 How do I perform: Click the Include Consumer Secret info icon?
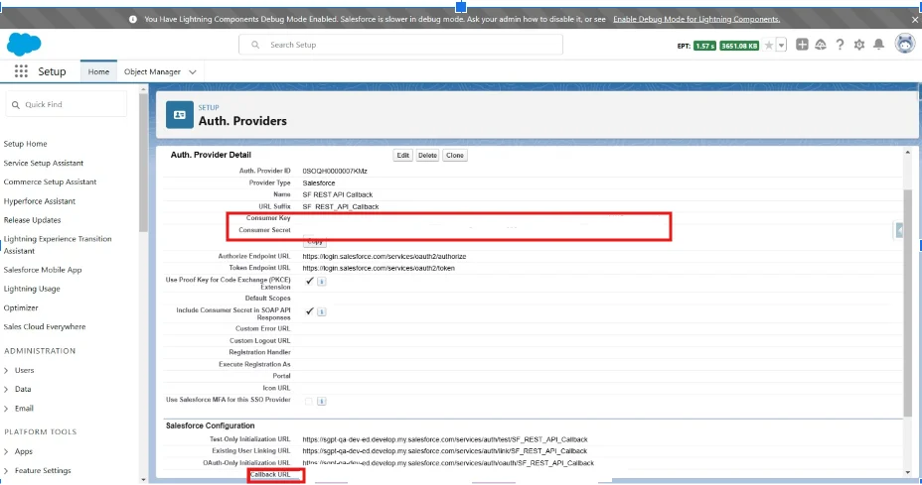[322, 311]
